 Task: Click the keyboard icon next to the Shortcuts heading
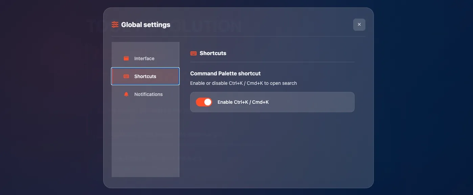[193, 53]
